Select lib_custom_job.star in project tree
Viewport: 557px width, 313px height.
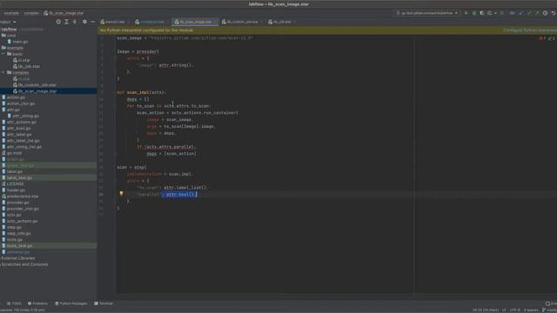tap(37, 85)
